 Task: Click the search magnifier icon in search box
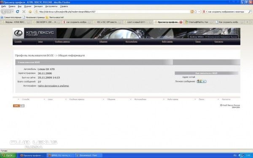(250, 12)
